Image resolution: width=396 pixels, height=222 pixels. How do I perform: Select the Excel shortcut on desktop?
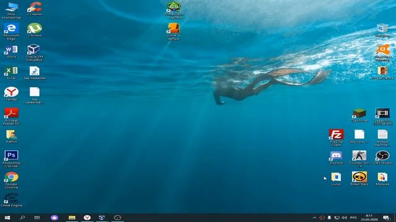(x=11, y=73)
